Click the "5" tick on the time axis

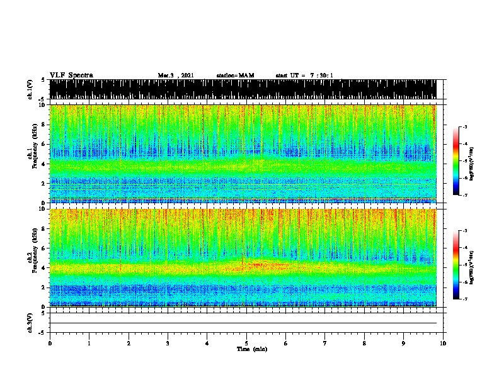tap(246, 343)
